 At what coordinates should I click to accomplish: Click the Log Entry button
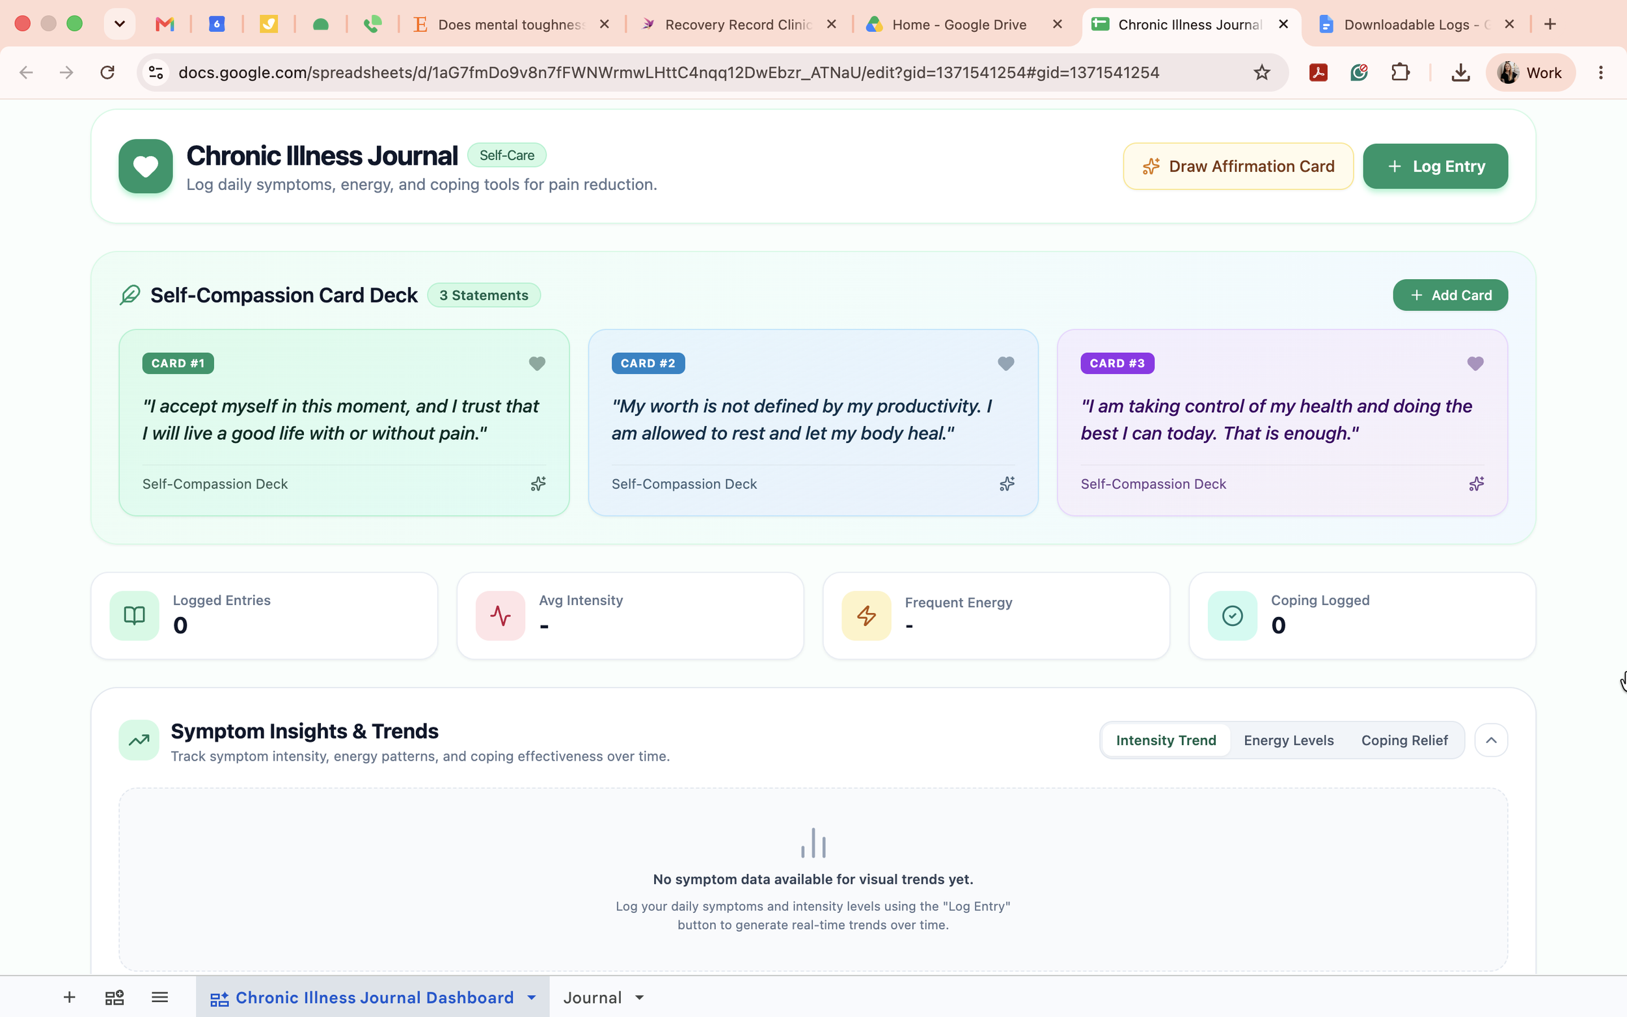coord(1434,166)
